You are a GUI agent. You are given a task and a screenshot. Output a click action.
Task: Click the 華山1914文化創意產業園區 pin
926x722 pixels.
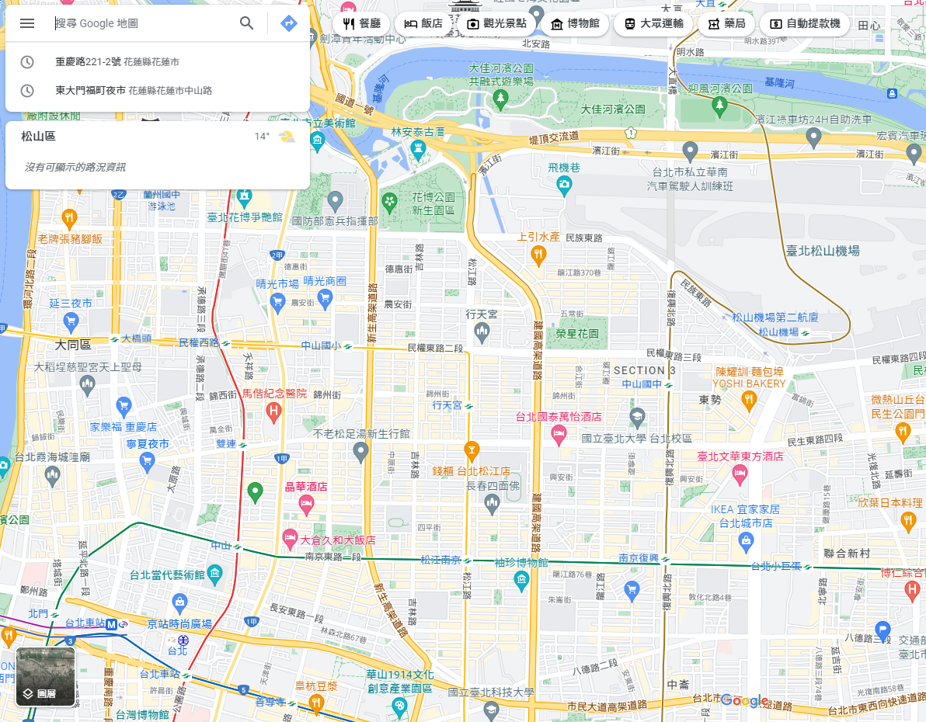400,706
